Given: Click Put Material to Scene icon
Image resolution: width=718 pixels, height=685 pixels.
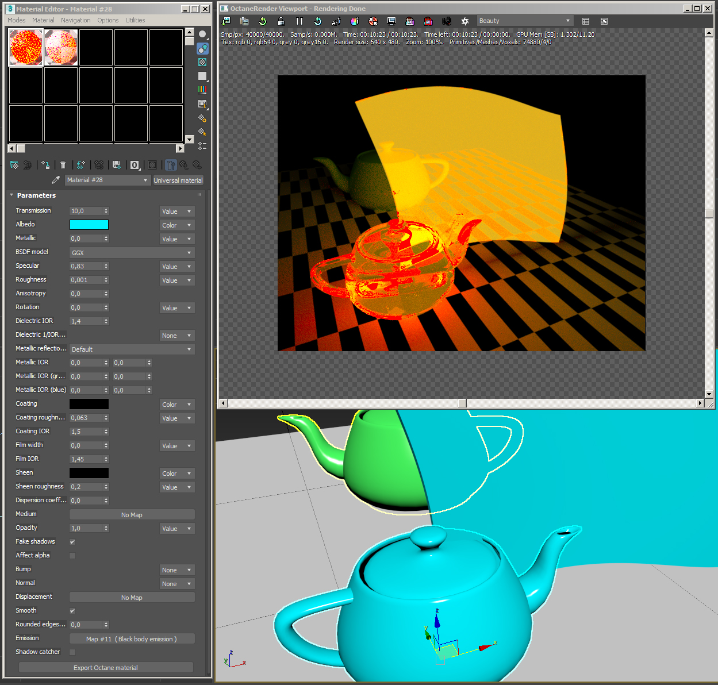Looking at the screenshot, I should pyautogui.click(x=28, y=165).
